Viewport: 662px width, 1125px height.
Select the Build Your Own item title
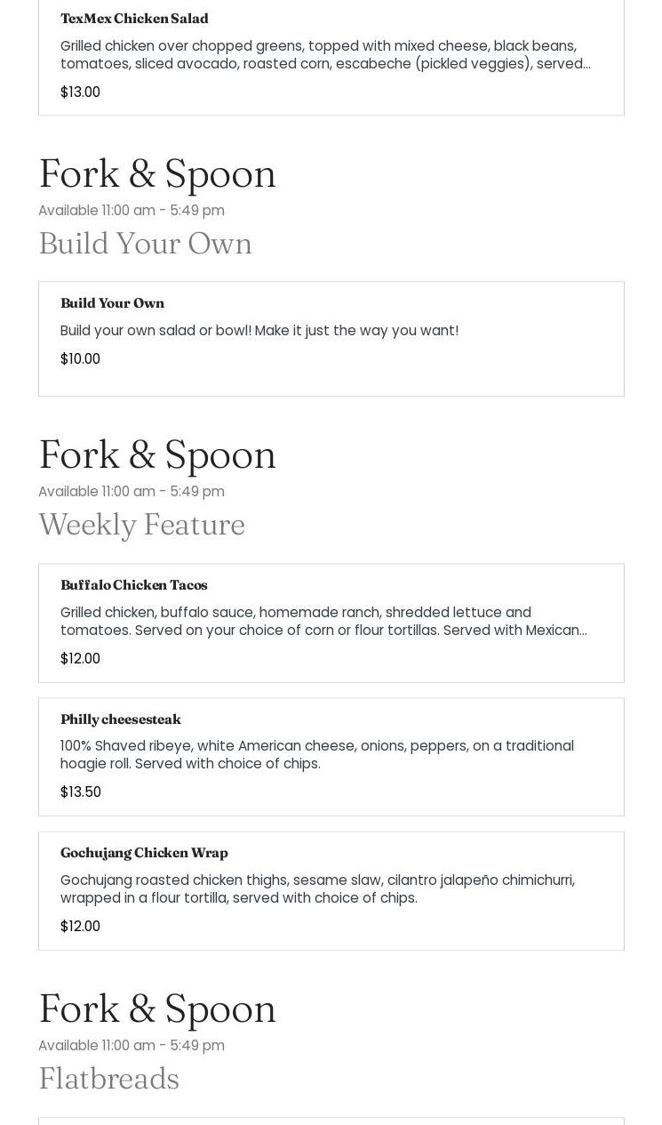pos(112,303)
